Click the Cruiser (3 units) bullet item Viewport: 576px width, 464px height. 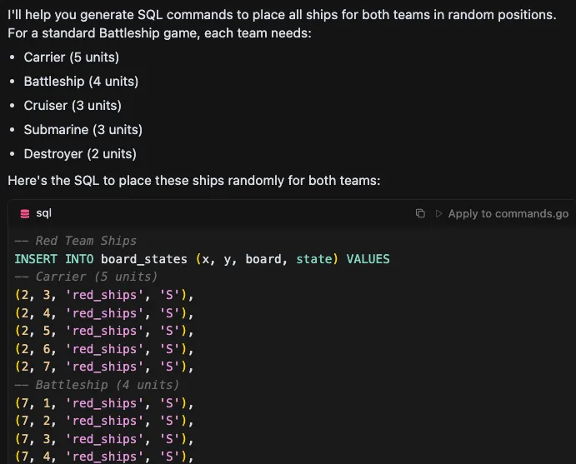click(73, 106)
